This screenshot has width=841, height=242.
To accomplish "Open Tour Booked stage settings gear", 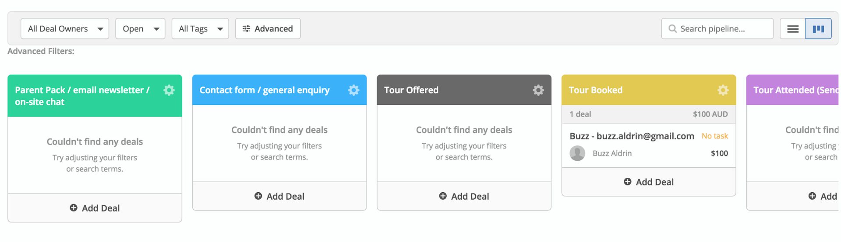I will point(723,90).
